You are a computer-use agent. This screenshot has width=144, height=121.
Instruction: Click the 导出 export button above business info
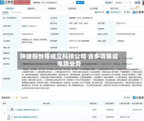point(127,12)
